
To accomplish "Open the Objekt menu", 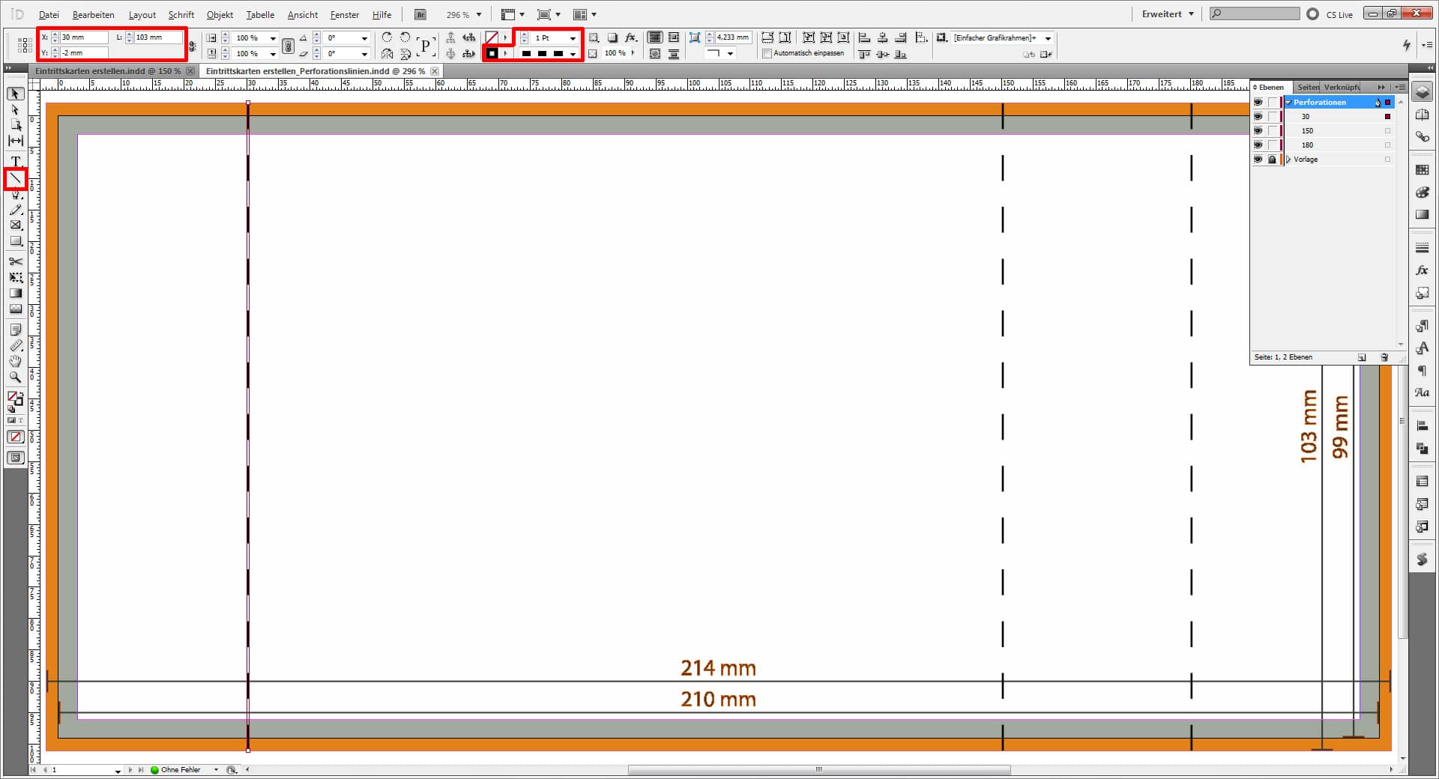I will (x=219, y=14).
